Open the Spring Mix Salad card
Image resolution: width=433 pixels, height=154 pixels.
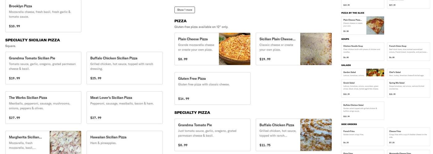[x=408, y=88]
